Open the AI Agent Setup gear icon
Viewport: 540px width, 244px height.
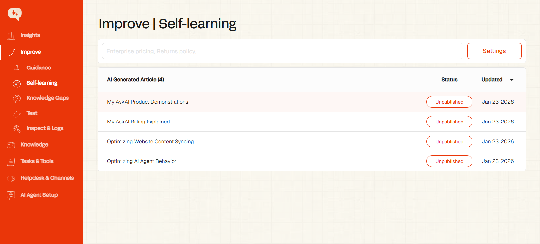pyautogui.click(x=11, y=195)
